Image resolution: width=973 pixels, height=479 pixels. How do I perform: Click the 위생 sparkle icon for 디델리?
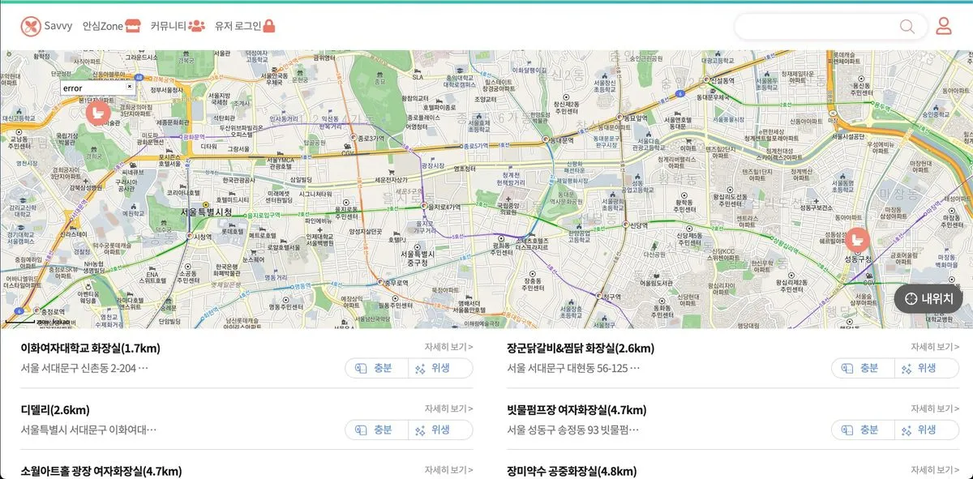[x=420, y=430]
